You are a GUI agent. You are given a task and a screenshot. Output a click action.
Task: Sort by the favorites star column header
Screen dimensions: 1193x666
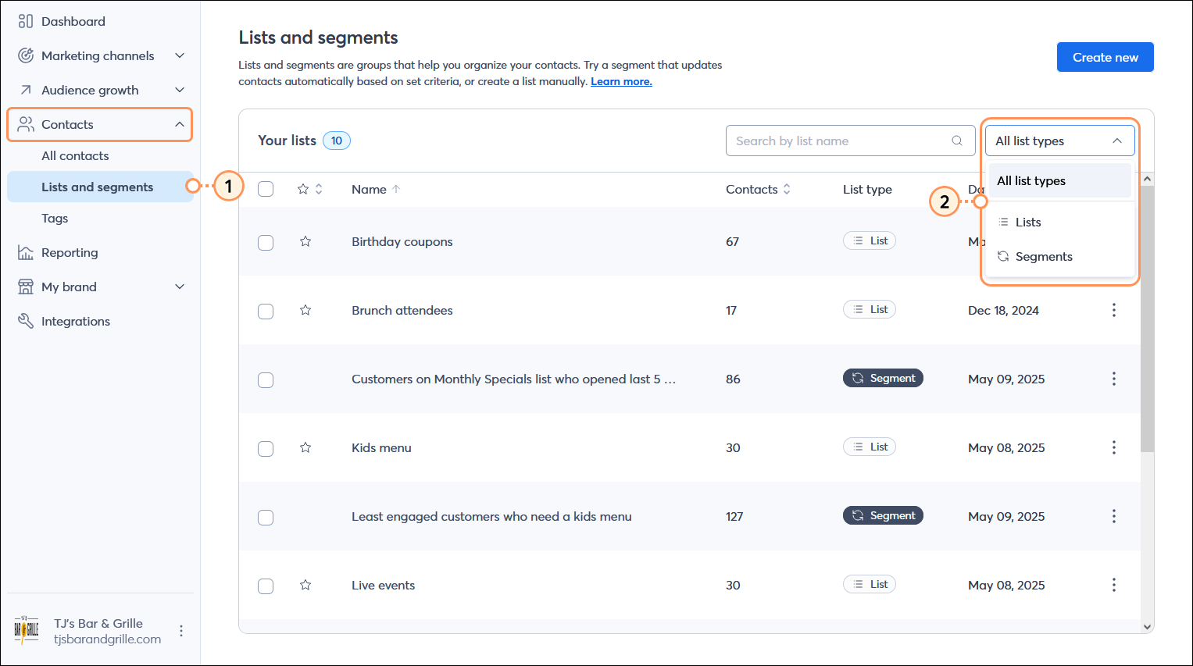tap(310, 189)
